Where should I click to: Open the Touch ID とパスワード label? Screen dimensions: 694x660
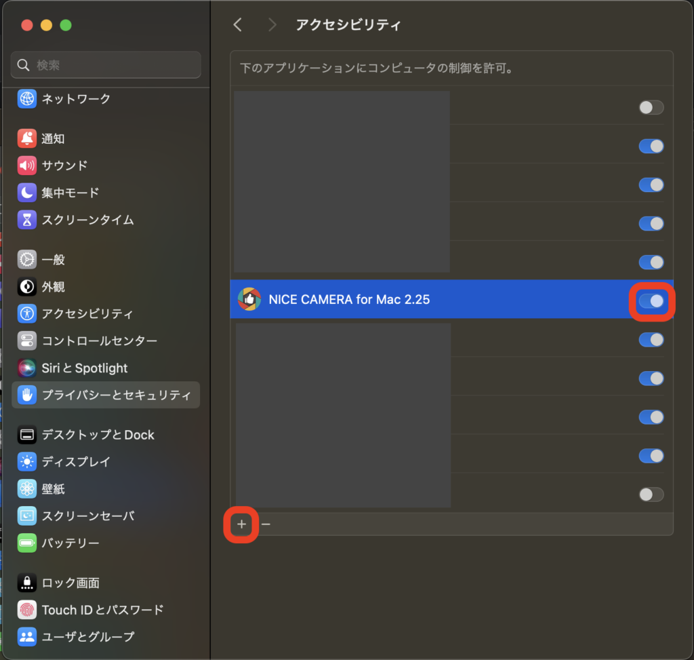tap(103, 610)
